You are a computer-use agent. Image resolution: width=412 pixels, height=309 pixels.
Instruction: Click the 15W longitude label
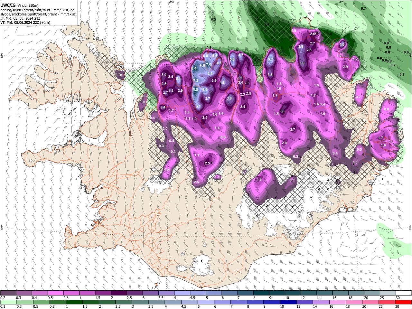[x=341, y=2]
